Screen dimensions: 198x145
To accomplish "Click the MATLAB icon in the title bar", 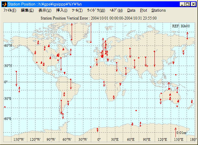I will (x=4, y=4).
